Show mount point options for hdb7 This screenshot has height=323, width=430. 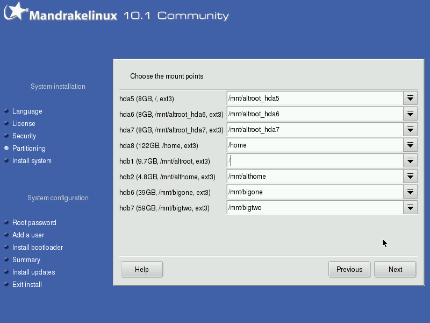coord(410,208)
